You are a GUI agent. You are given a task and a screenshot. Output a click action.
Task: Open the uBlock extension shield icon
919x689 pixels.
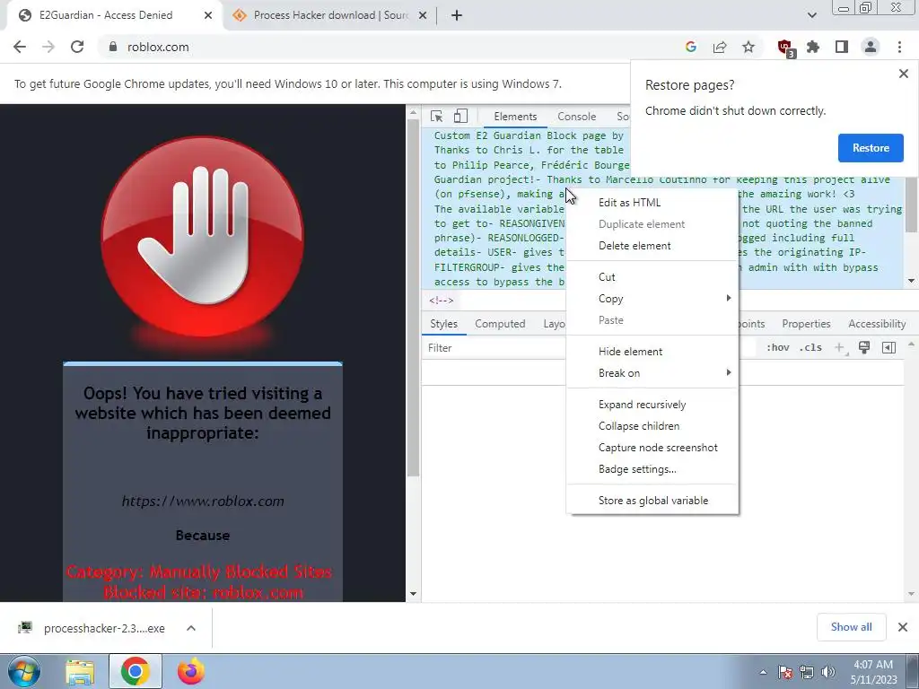[x=784, y=47]
